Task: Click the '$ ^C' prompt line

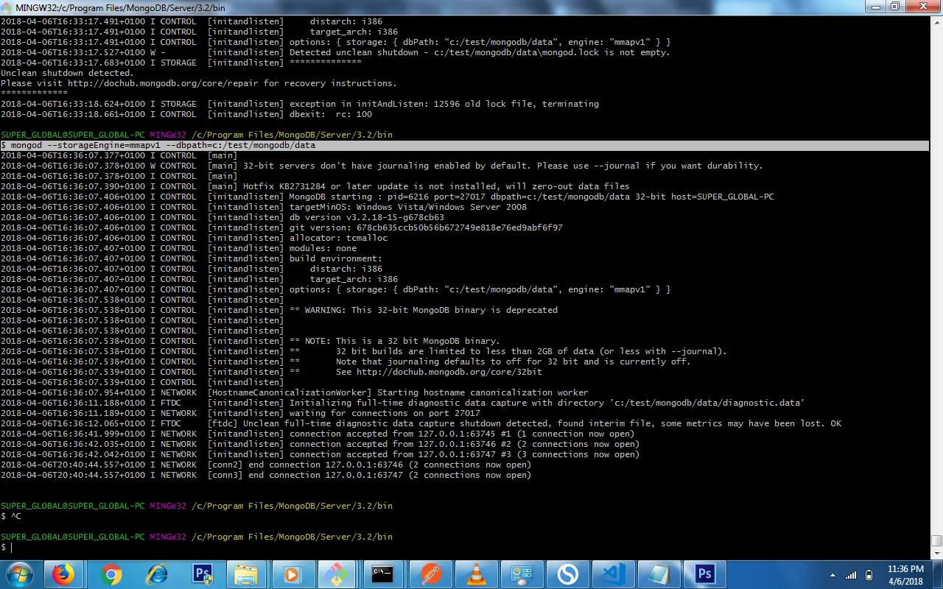Action: 11,516
